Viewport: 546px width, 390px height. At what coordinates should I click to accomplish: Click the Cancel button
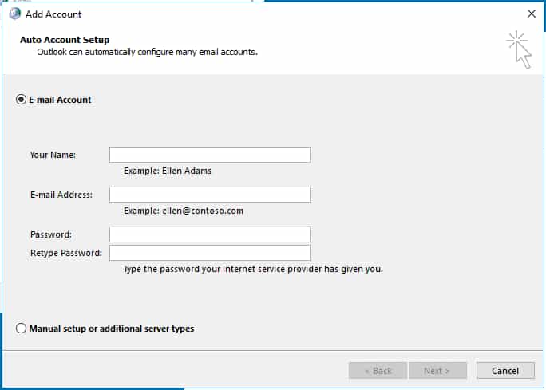click(505, 371)
